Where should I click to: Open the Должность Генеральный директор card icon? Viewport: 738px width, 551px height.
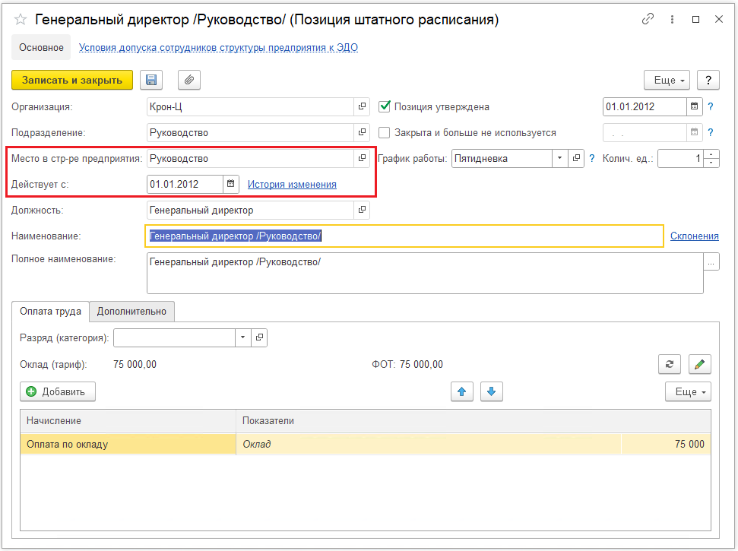362,210
